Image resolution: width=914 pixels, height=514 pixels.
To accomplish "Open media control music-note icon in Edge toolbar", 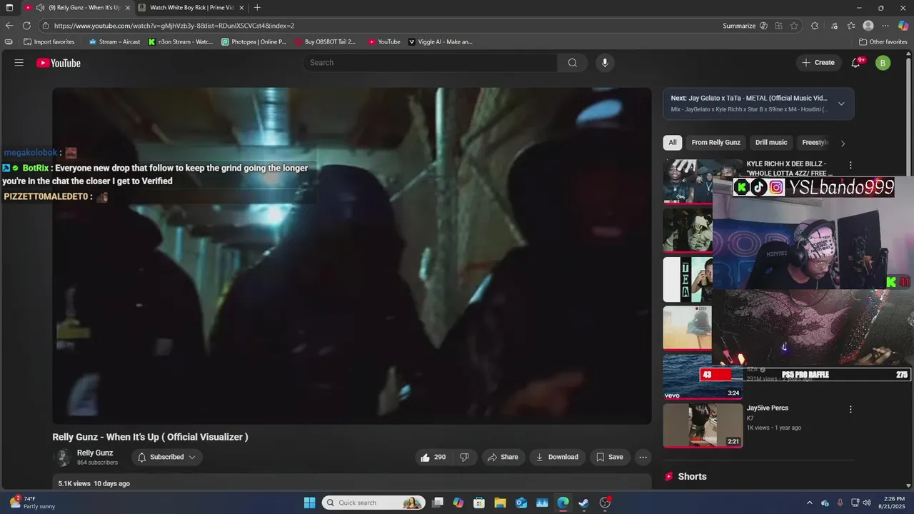I will 834,26.
